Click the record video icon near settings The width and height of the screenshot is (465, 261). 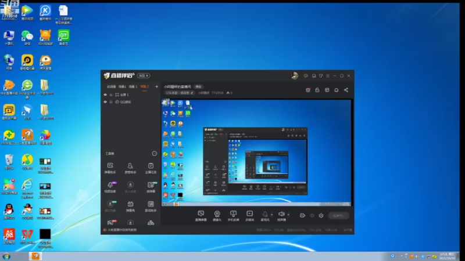(302, 215)
